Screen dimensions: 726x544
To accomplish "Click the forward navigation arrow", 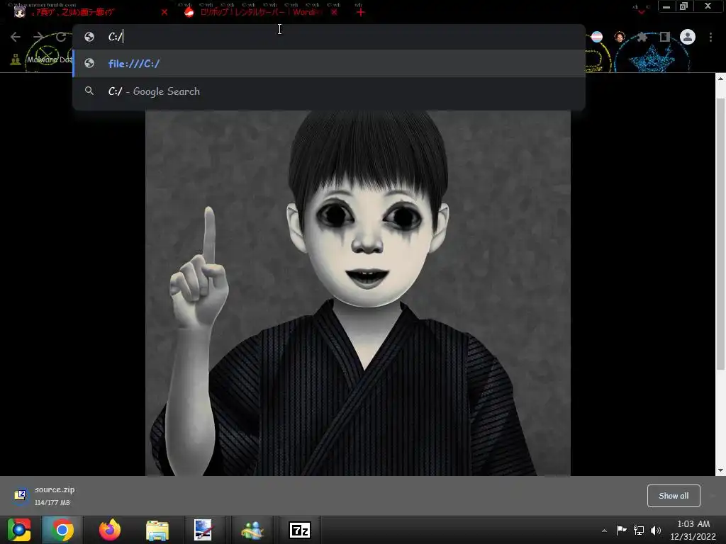I will 38,37.
